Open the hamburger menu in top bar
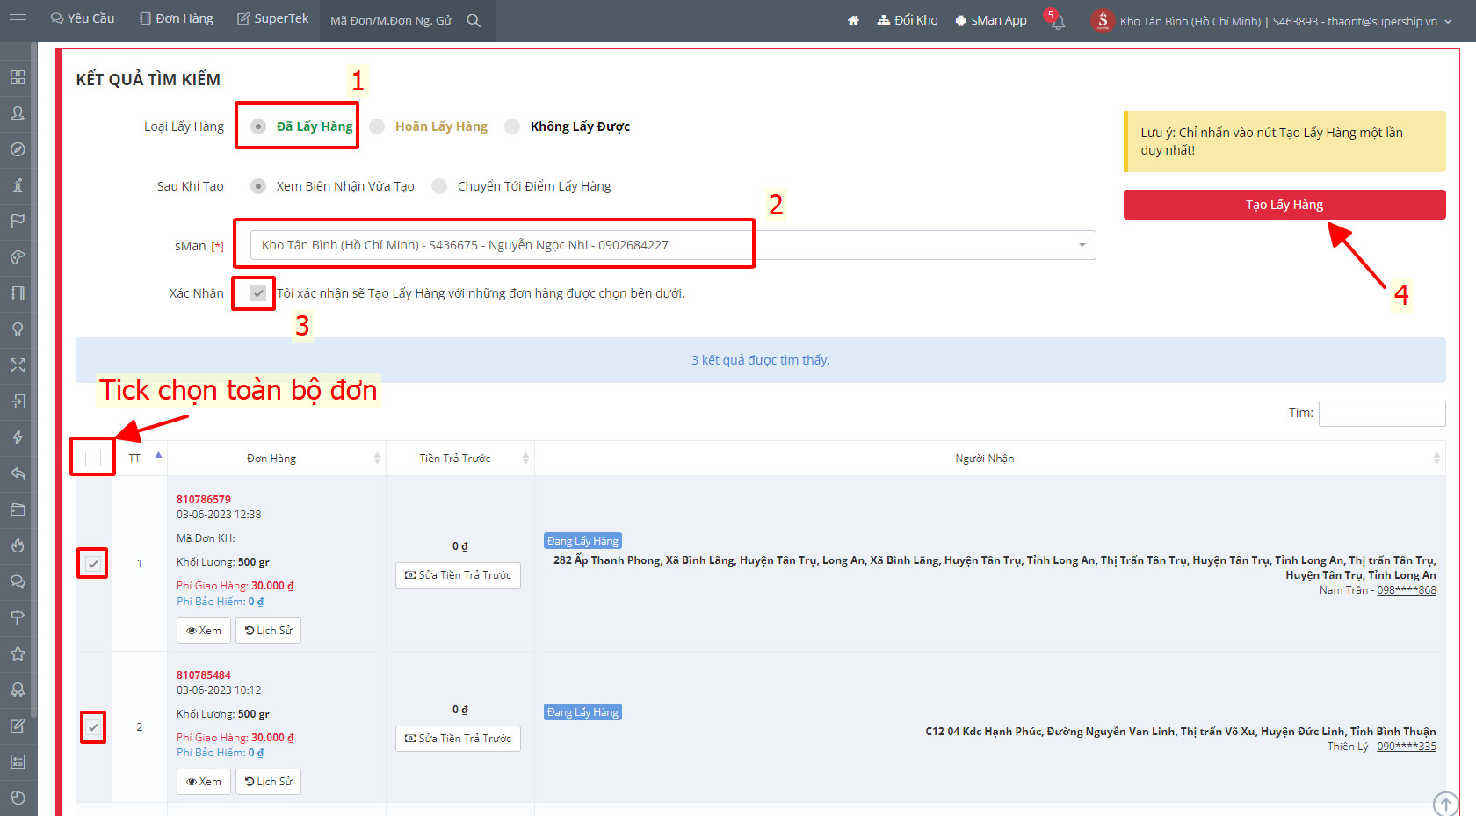1476x816 pixels. [x=18, y=19]
